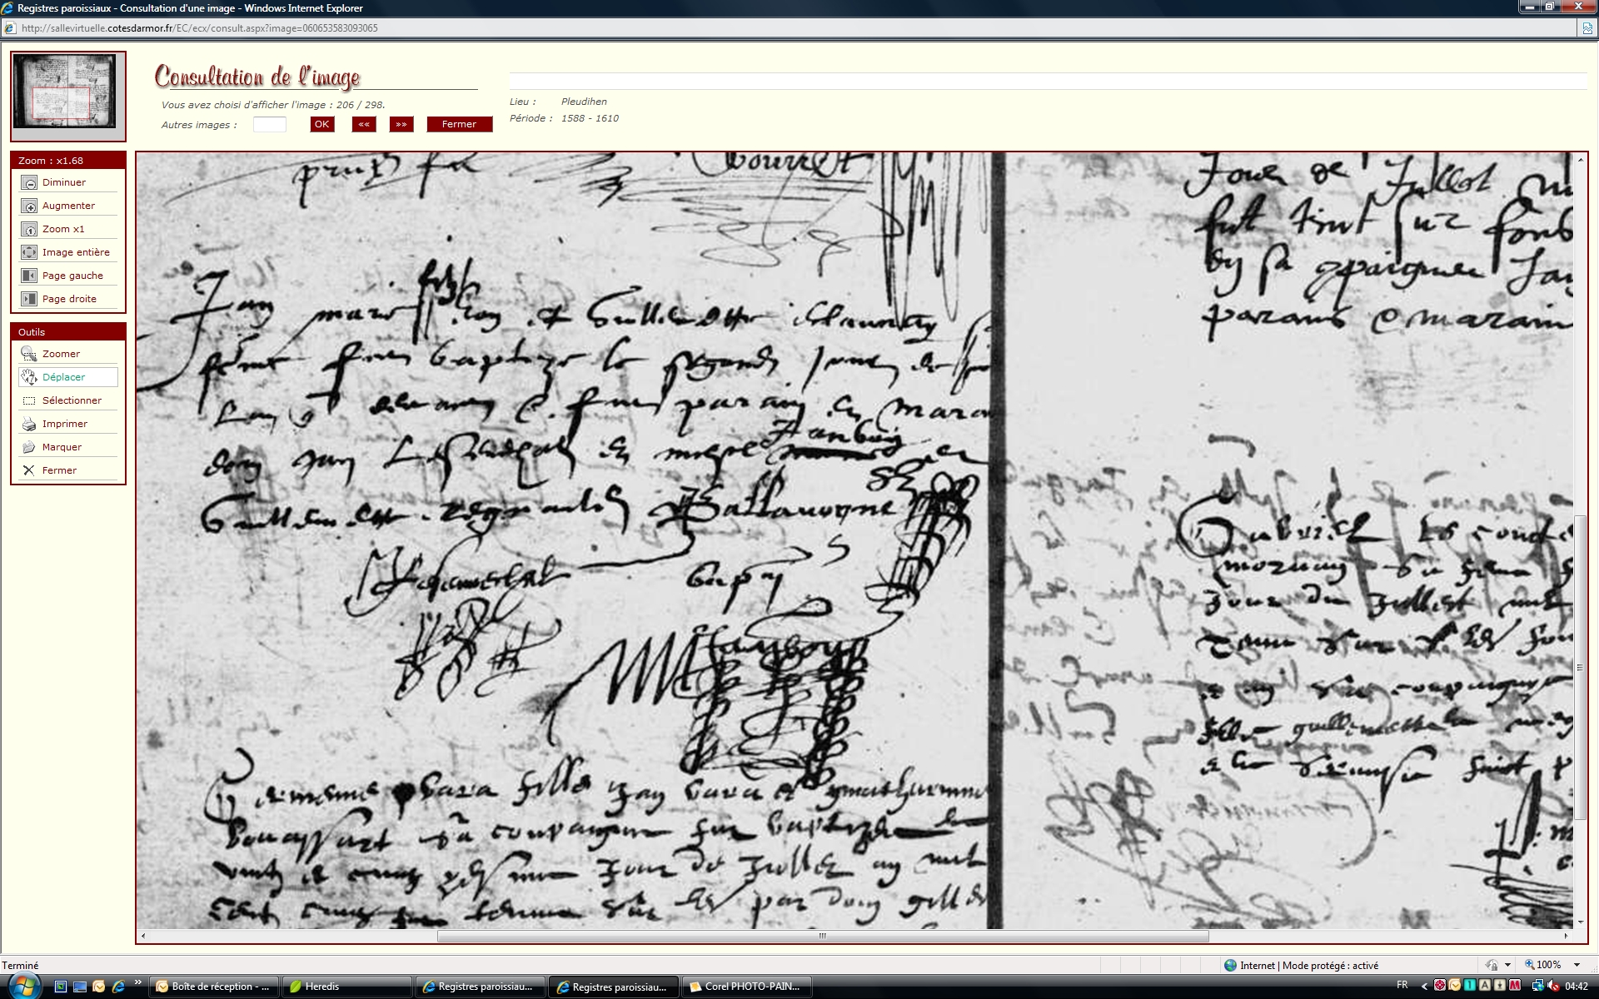This screenshot has height=999, width=1599.
Task: Go to previous image («)
Action: 364,125
